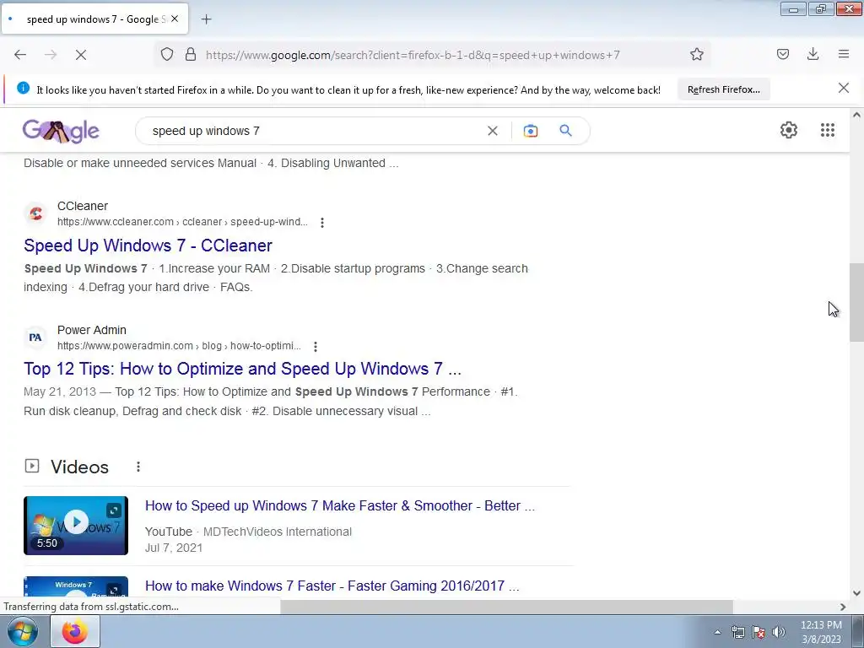Open More options for the CCleaner result
Image resolution: width=864 pixels, height=648 pixels.
[x=322, y=223]
